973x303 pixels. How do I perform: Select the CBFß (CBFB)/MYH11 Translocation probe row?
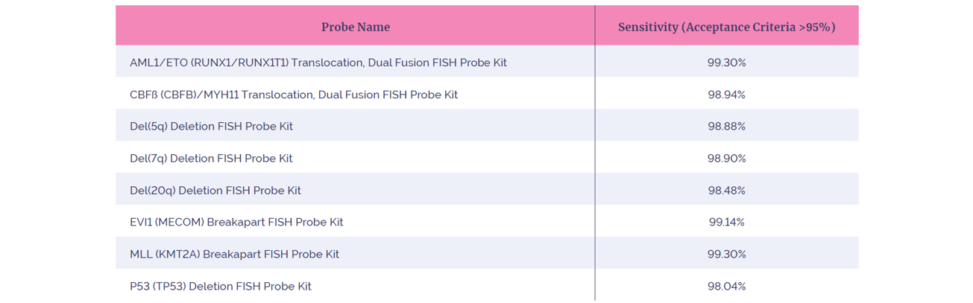click(x=487, y=95)
